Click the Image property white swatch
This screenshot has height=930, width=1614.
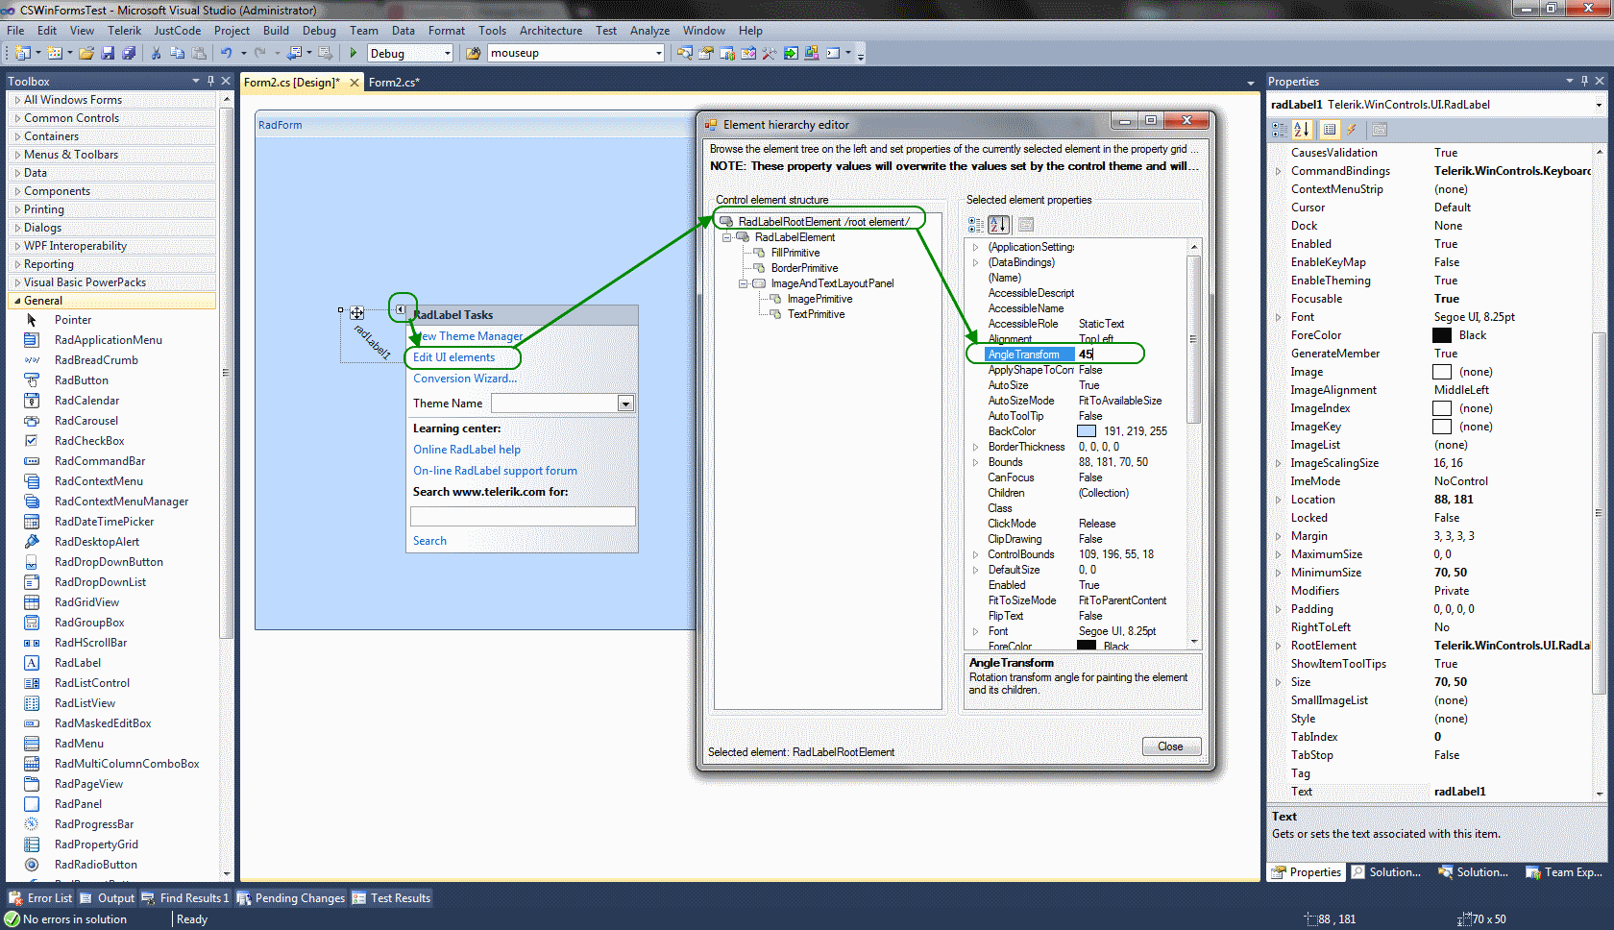pos(1442,372)
